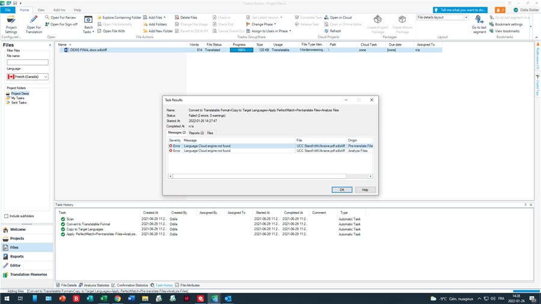The image size is (541, 304).
Task: Go to the Welcome view
Action: [27, 230]
